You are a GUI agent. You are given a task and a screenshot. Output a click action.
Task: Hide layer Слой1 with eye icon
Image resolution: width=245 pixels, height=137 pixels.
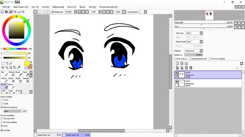(x=176, y=81)
